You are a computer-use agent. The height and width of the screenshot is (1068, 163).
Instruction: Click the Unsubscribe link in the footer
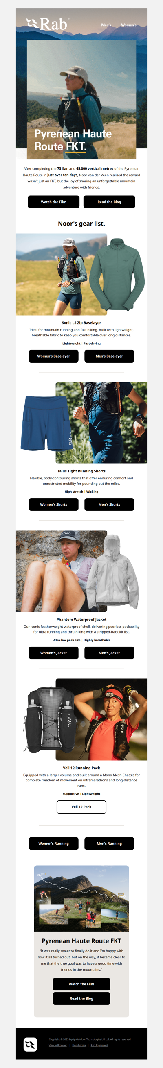(79, 1045)
